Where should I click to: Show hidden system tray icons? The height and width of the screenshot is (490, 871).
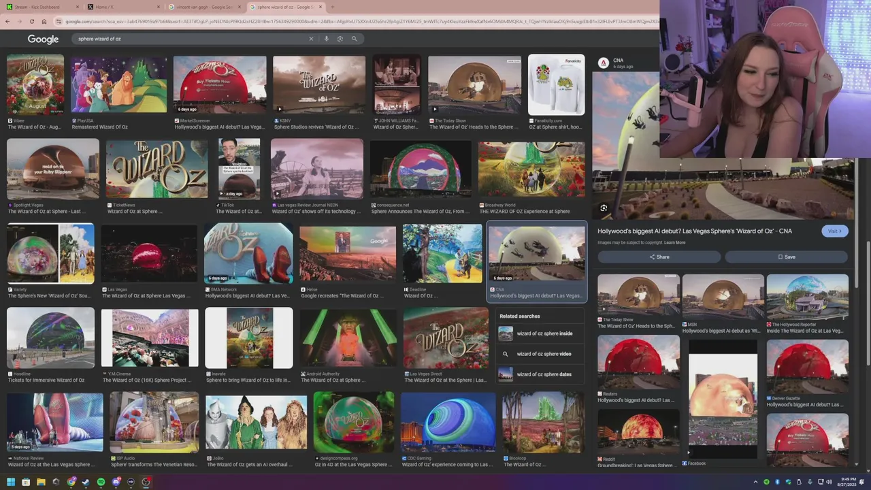(755, 482)
